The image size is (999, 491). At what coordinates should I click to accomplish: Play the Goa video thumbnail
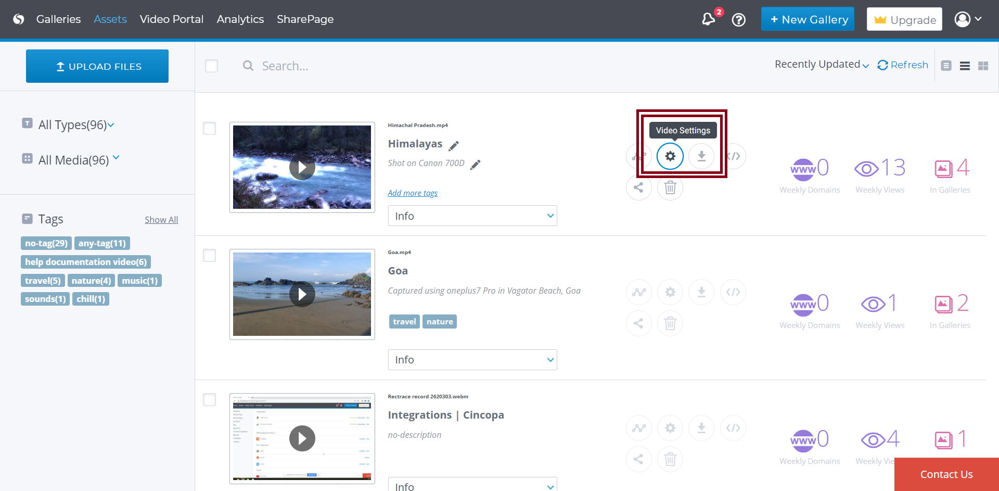(x=302, y=294)
